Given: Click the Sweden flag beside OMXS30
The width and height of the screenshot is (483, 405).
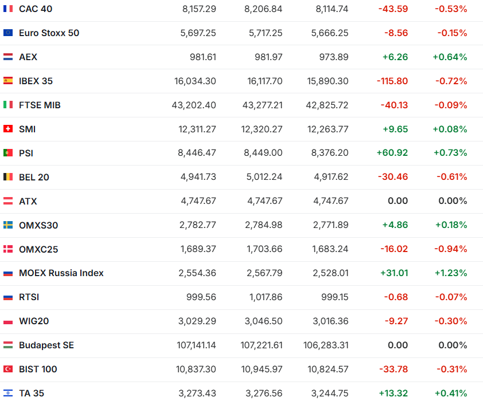Looking at the screenshot, I should [x=8, y=226].
